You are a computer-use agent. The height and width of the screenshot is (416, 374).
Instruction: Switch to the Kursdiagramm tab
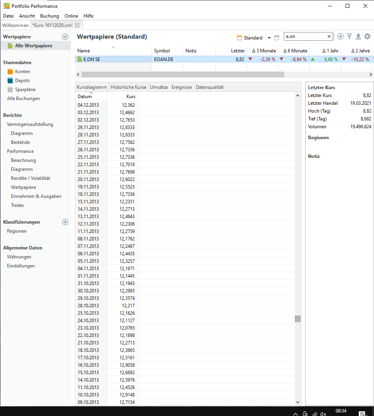(x=92, y=87)
